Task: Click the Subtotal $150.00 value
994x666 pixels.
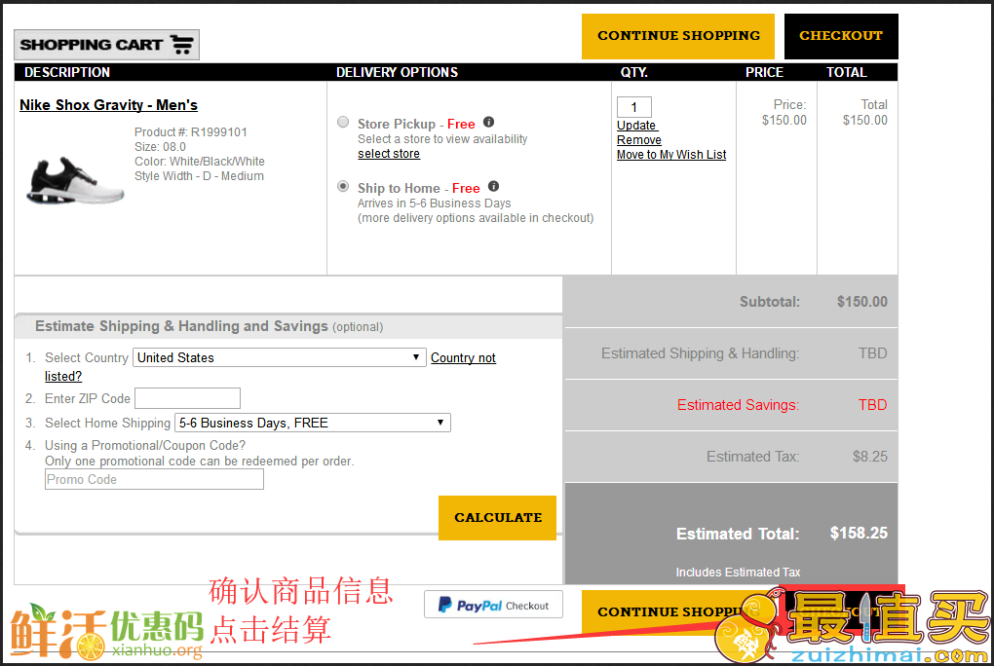Action: (x=862, y=302)
